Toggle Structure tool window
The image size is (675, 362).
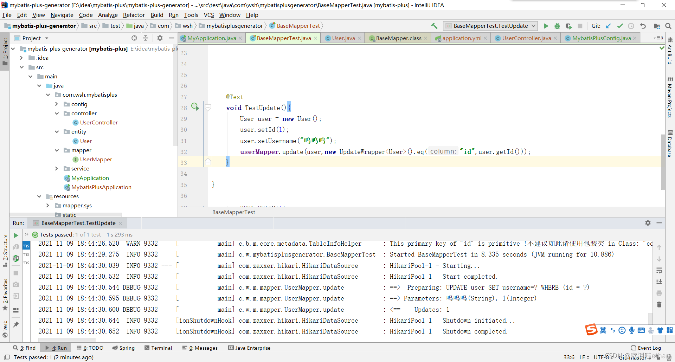click(5, 251)
